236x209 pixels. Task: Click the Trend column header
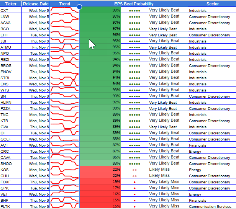(x=65, y=4)
